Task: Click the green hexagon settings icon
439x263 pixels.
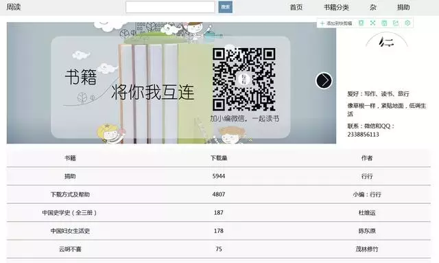Action: click(407, 23)
